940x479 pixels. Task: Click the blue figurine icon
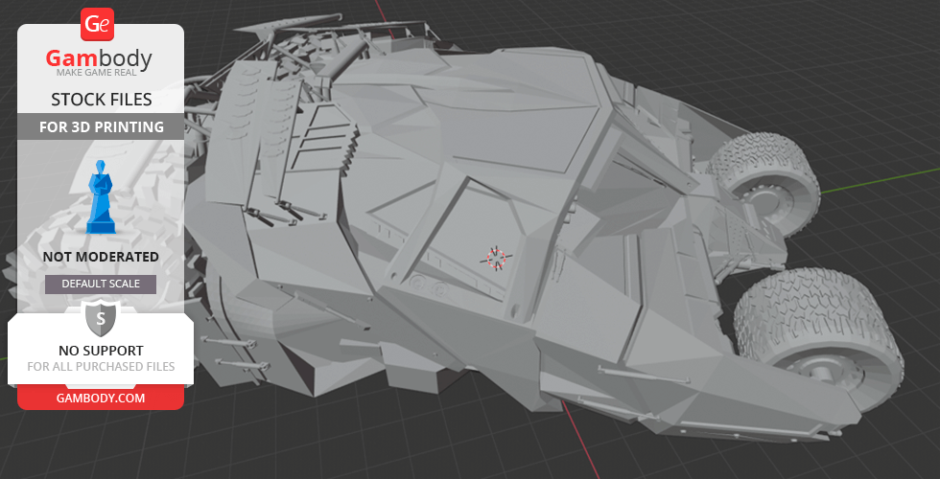tap(101, 195)
